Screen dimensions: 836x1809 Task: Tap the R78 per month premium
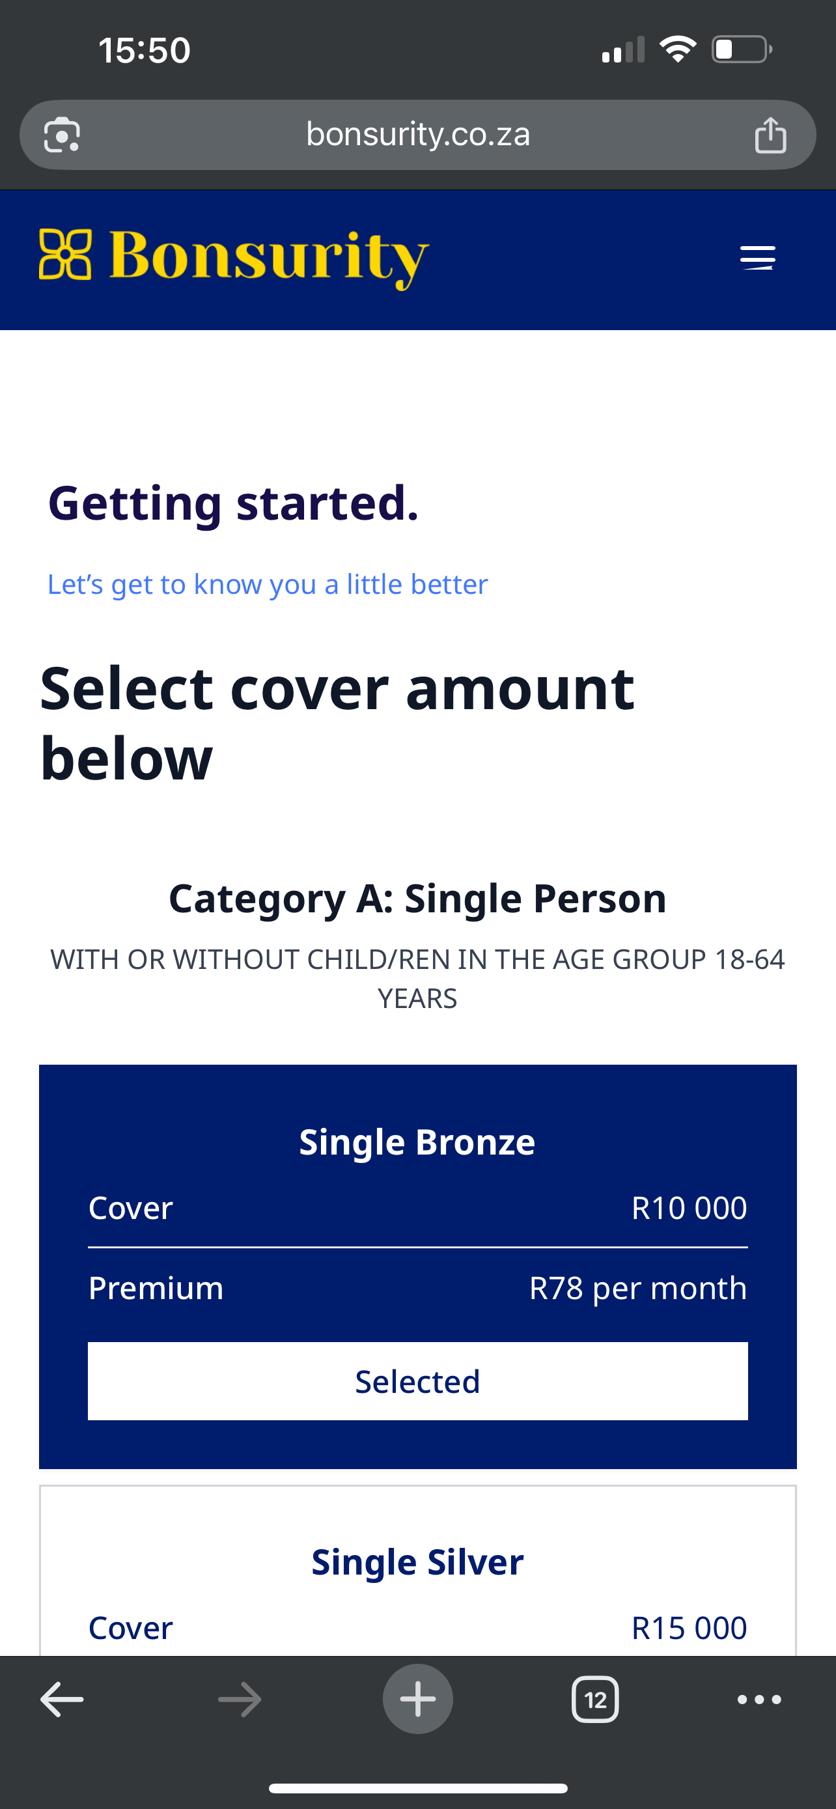[637, 1288]
